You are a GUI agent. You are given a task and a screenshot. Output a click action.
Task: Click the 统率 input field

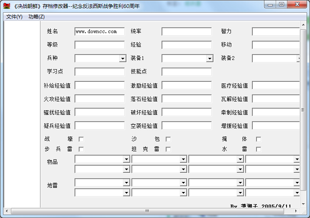click(187, 31)
